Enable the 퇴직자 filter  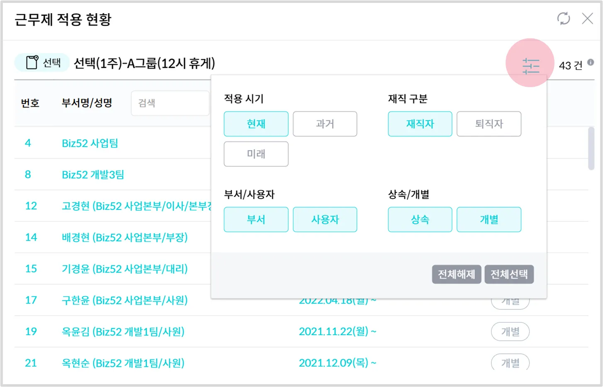[x=489, y=124]
